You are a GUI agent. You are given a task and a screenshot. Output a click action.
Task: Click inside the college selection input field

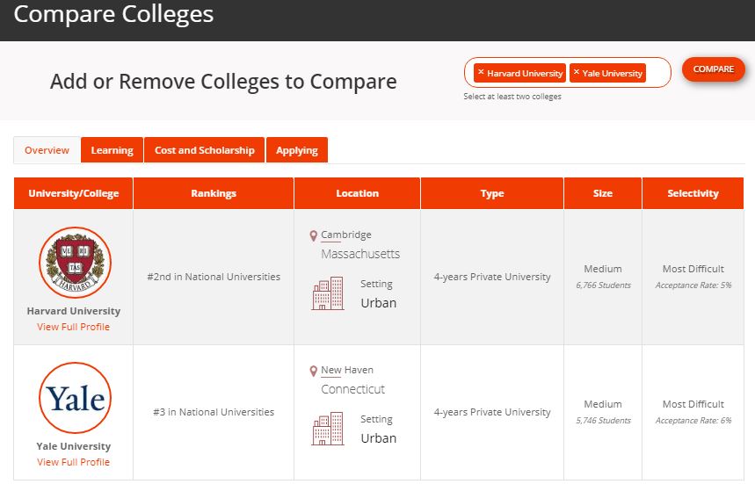coord(657,72)
